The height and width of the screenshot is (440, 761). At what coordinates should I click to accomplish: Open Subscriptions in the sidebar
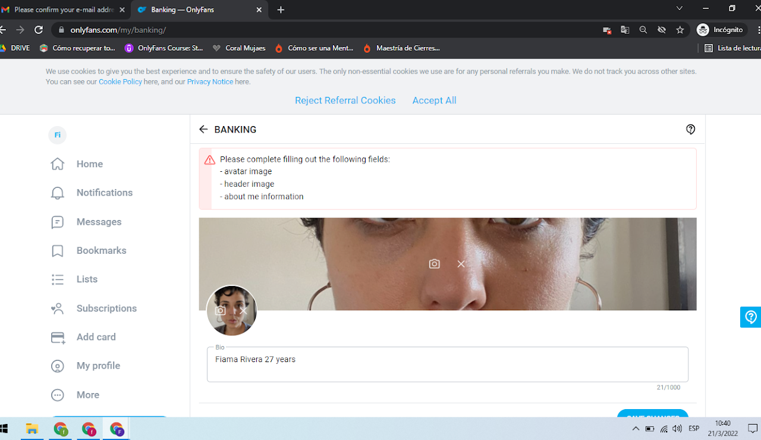coord(94,308)
